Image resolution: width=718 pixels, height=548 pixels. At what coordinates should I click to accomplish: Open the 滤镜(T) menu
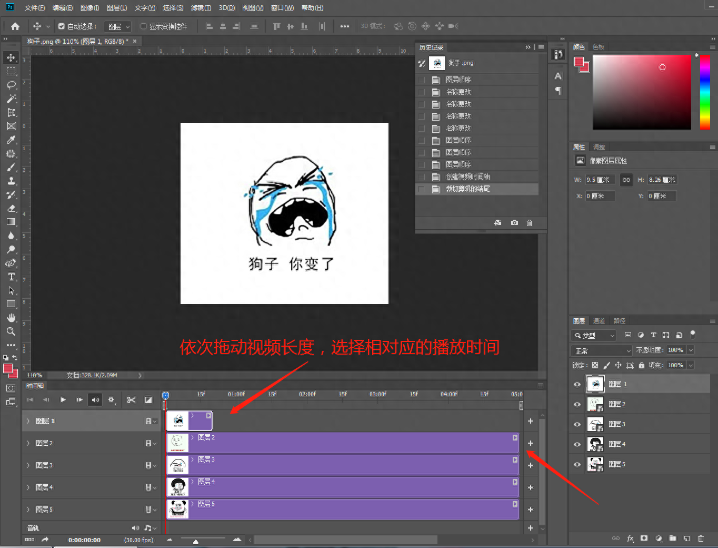[201, 8]
